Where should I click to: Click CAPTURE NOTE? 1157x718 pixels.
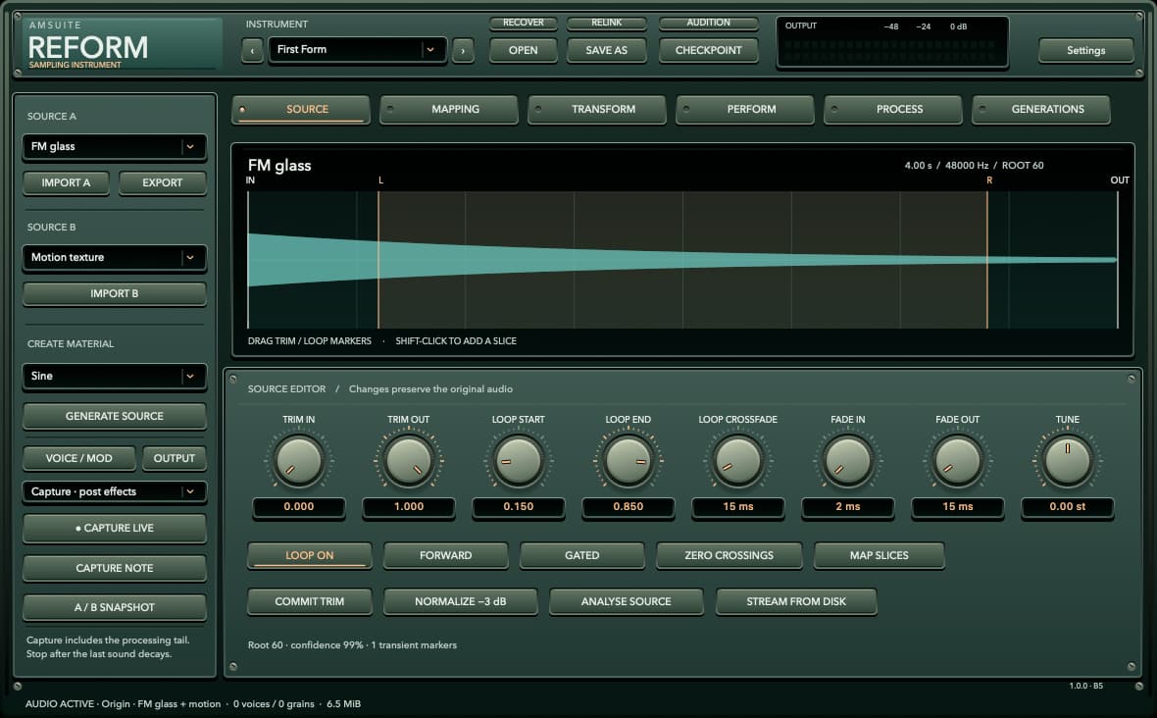click(x=115, y=568)
